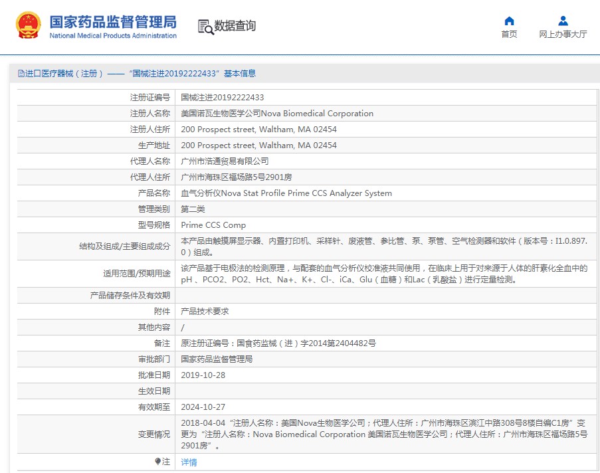Click production address value in 生产地址 row
The width and height of the screenshot is (600, 473).
coord(258,145)
